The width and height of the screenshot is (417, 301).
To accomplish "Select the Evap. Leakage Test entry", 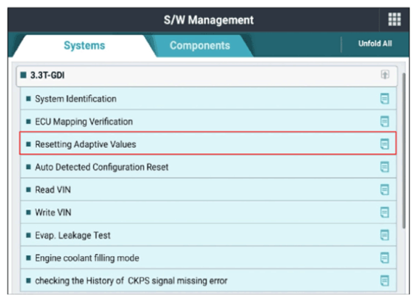I will point(208,235).
